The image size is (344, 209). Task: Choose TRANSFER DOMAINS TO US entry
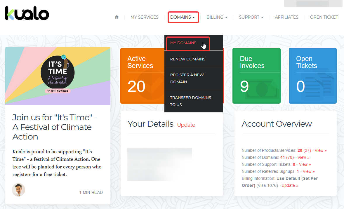click(190, 101)
